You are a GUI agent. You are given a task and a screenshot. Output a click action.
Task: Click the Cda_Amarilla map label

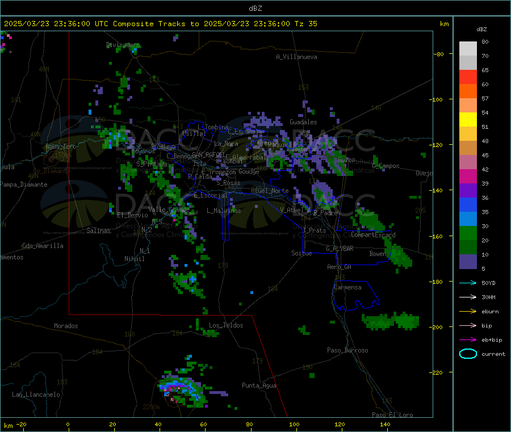43,246
